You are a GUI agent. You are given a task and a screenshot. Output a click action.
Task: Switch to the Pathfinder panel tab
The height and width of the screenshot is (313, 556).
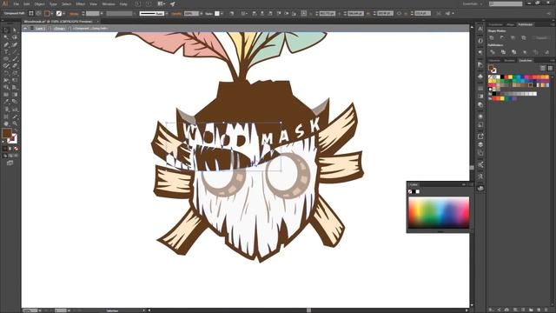coord(525,24)
